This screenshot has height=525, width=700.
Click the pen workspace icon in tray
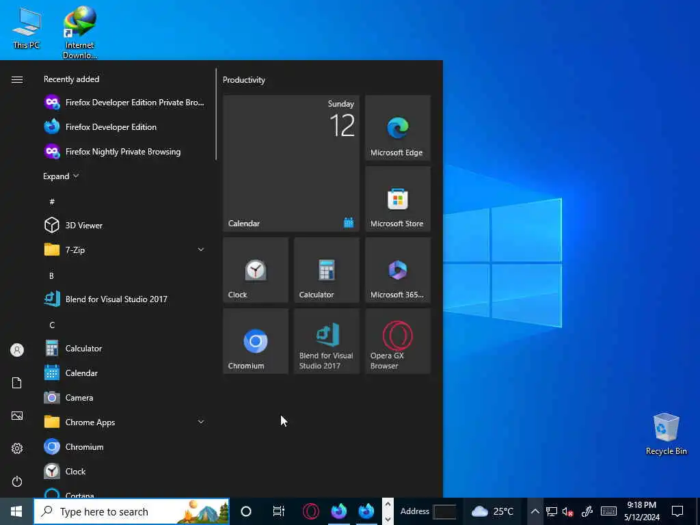tap(587, 511)
